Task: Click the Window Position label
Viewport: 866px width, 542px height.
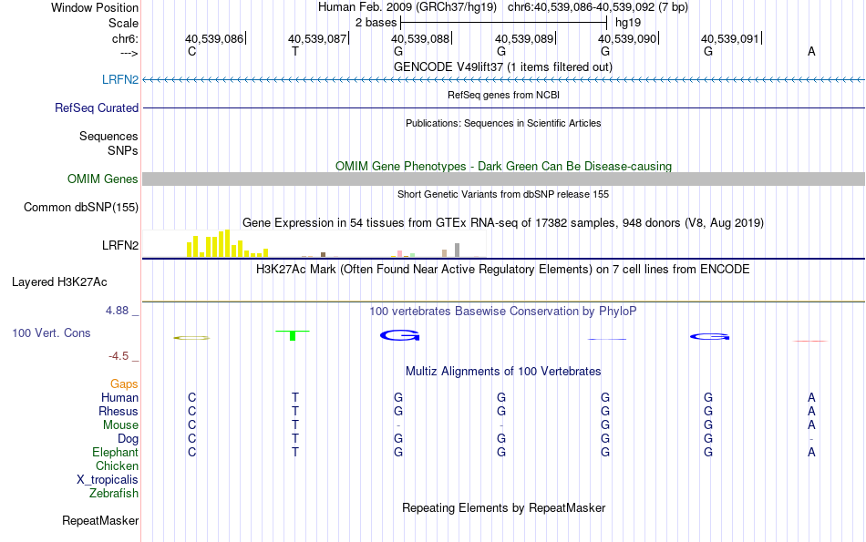Action: click(x=95, y=7)
